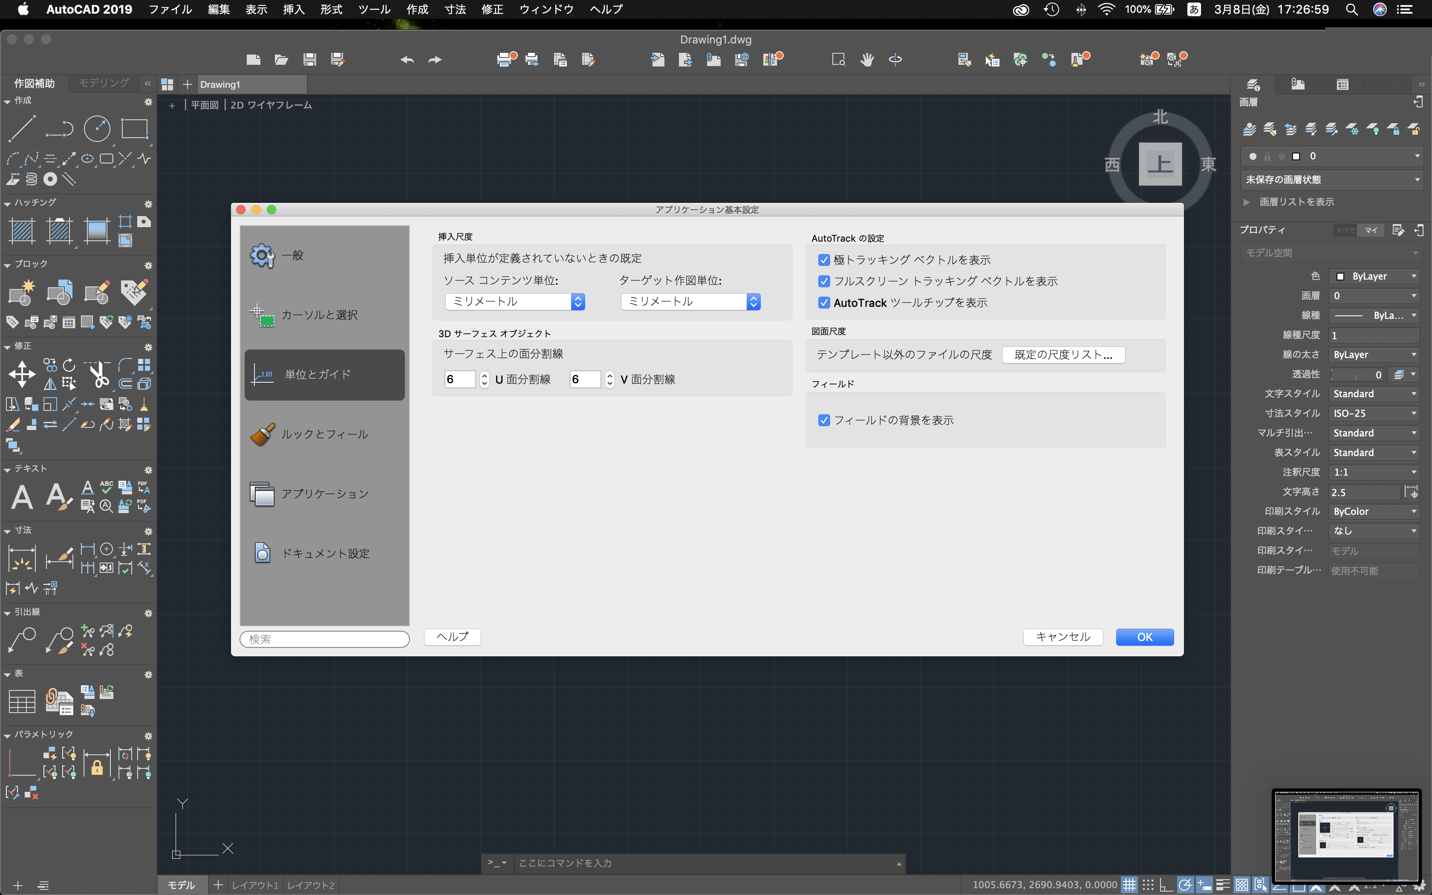Click the 既定の尺度リスト... button
The width and height of the screenshot is (1432, 895).
pyautogui.click(x=1063, y=355)
